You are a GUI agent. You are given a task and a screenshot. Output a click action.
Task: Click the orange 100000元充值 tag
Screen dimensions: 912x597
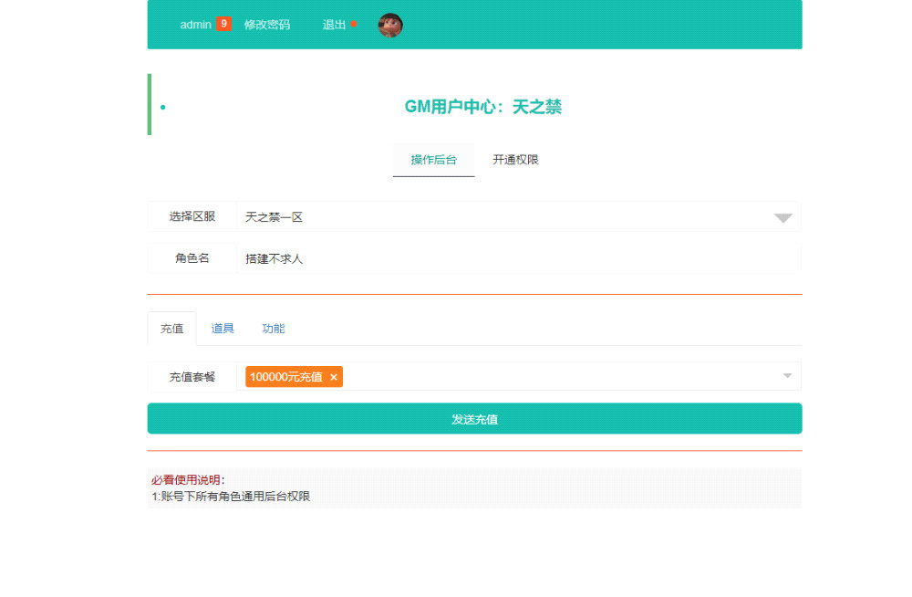tap(285, 377)
